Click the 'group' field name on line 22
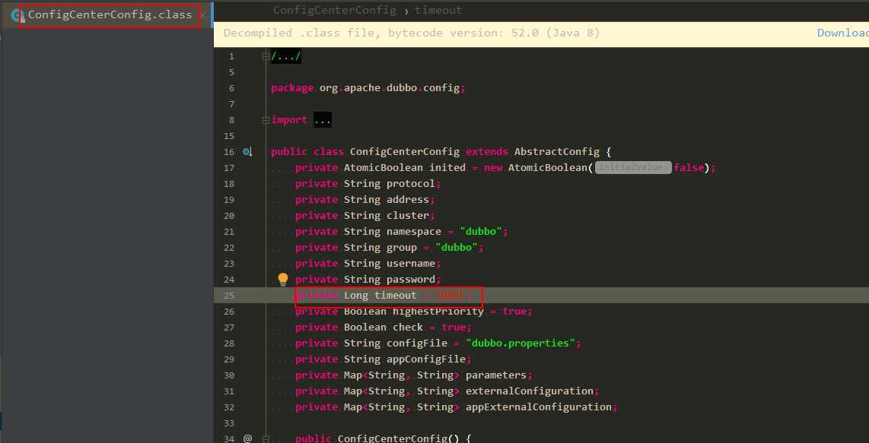Screen dimensions: 869x443 (402, 248)
